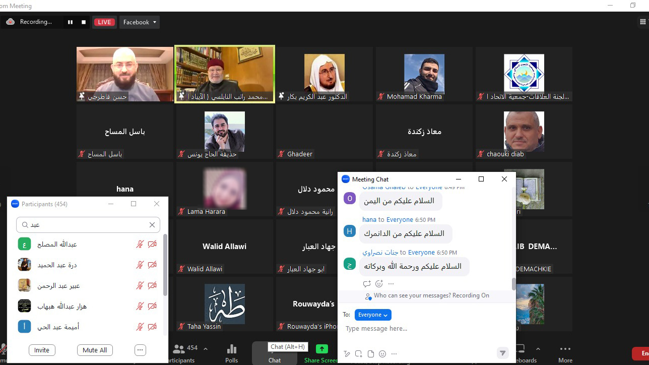
Task: Open the Polls toolbar icon
Action: (232, 353)
